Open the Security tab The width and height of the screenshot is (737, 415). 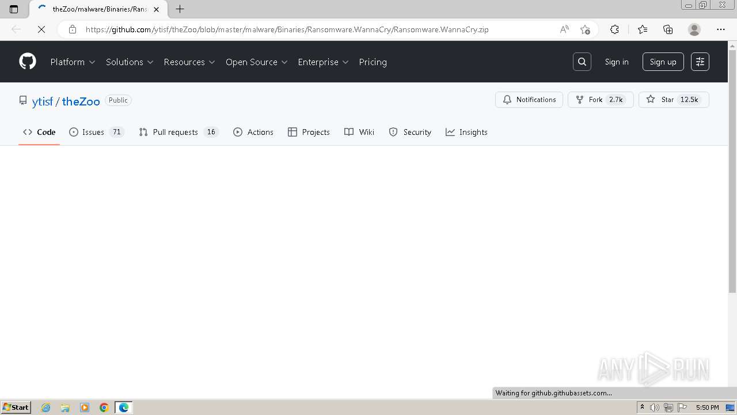[x=410, y=132]
